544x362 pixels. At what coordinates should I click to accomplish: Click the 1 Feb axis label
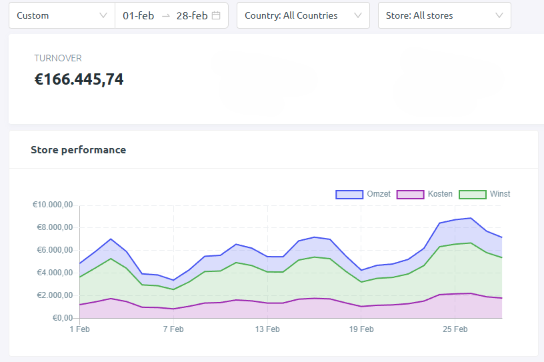[79, 329]
